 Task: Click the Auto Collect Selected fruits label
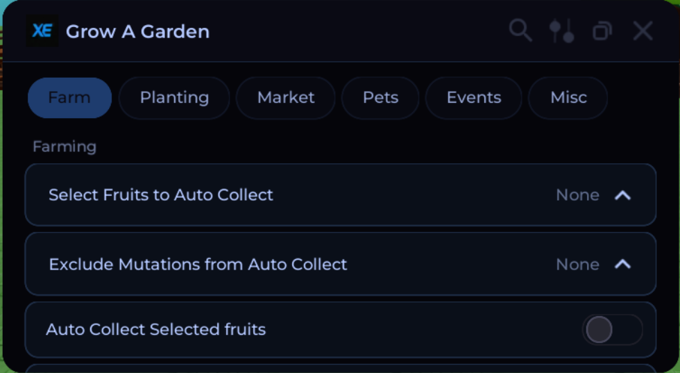(x=155, y=329)
